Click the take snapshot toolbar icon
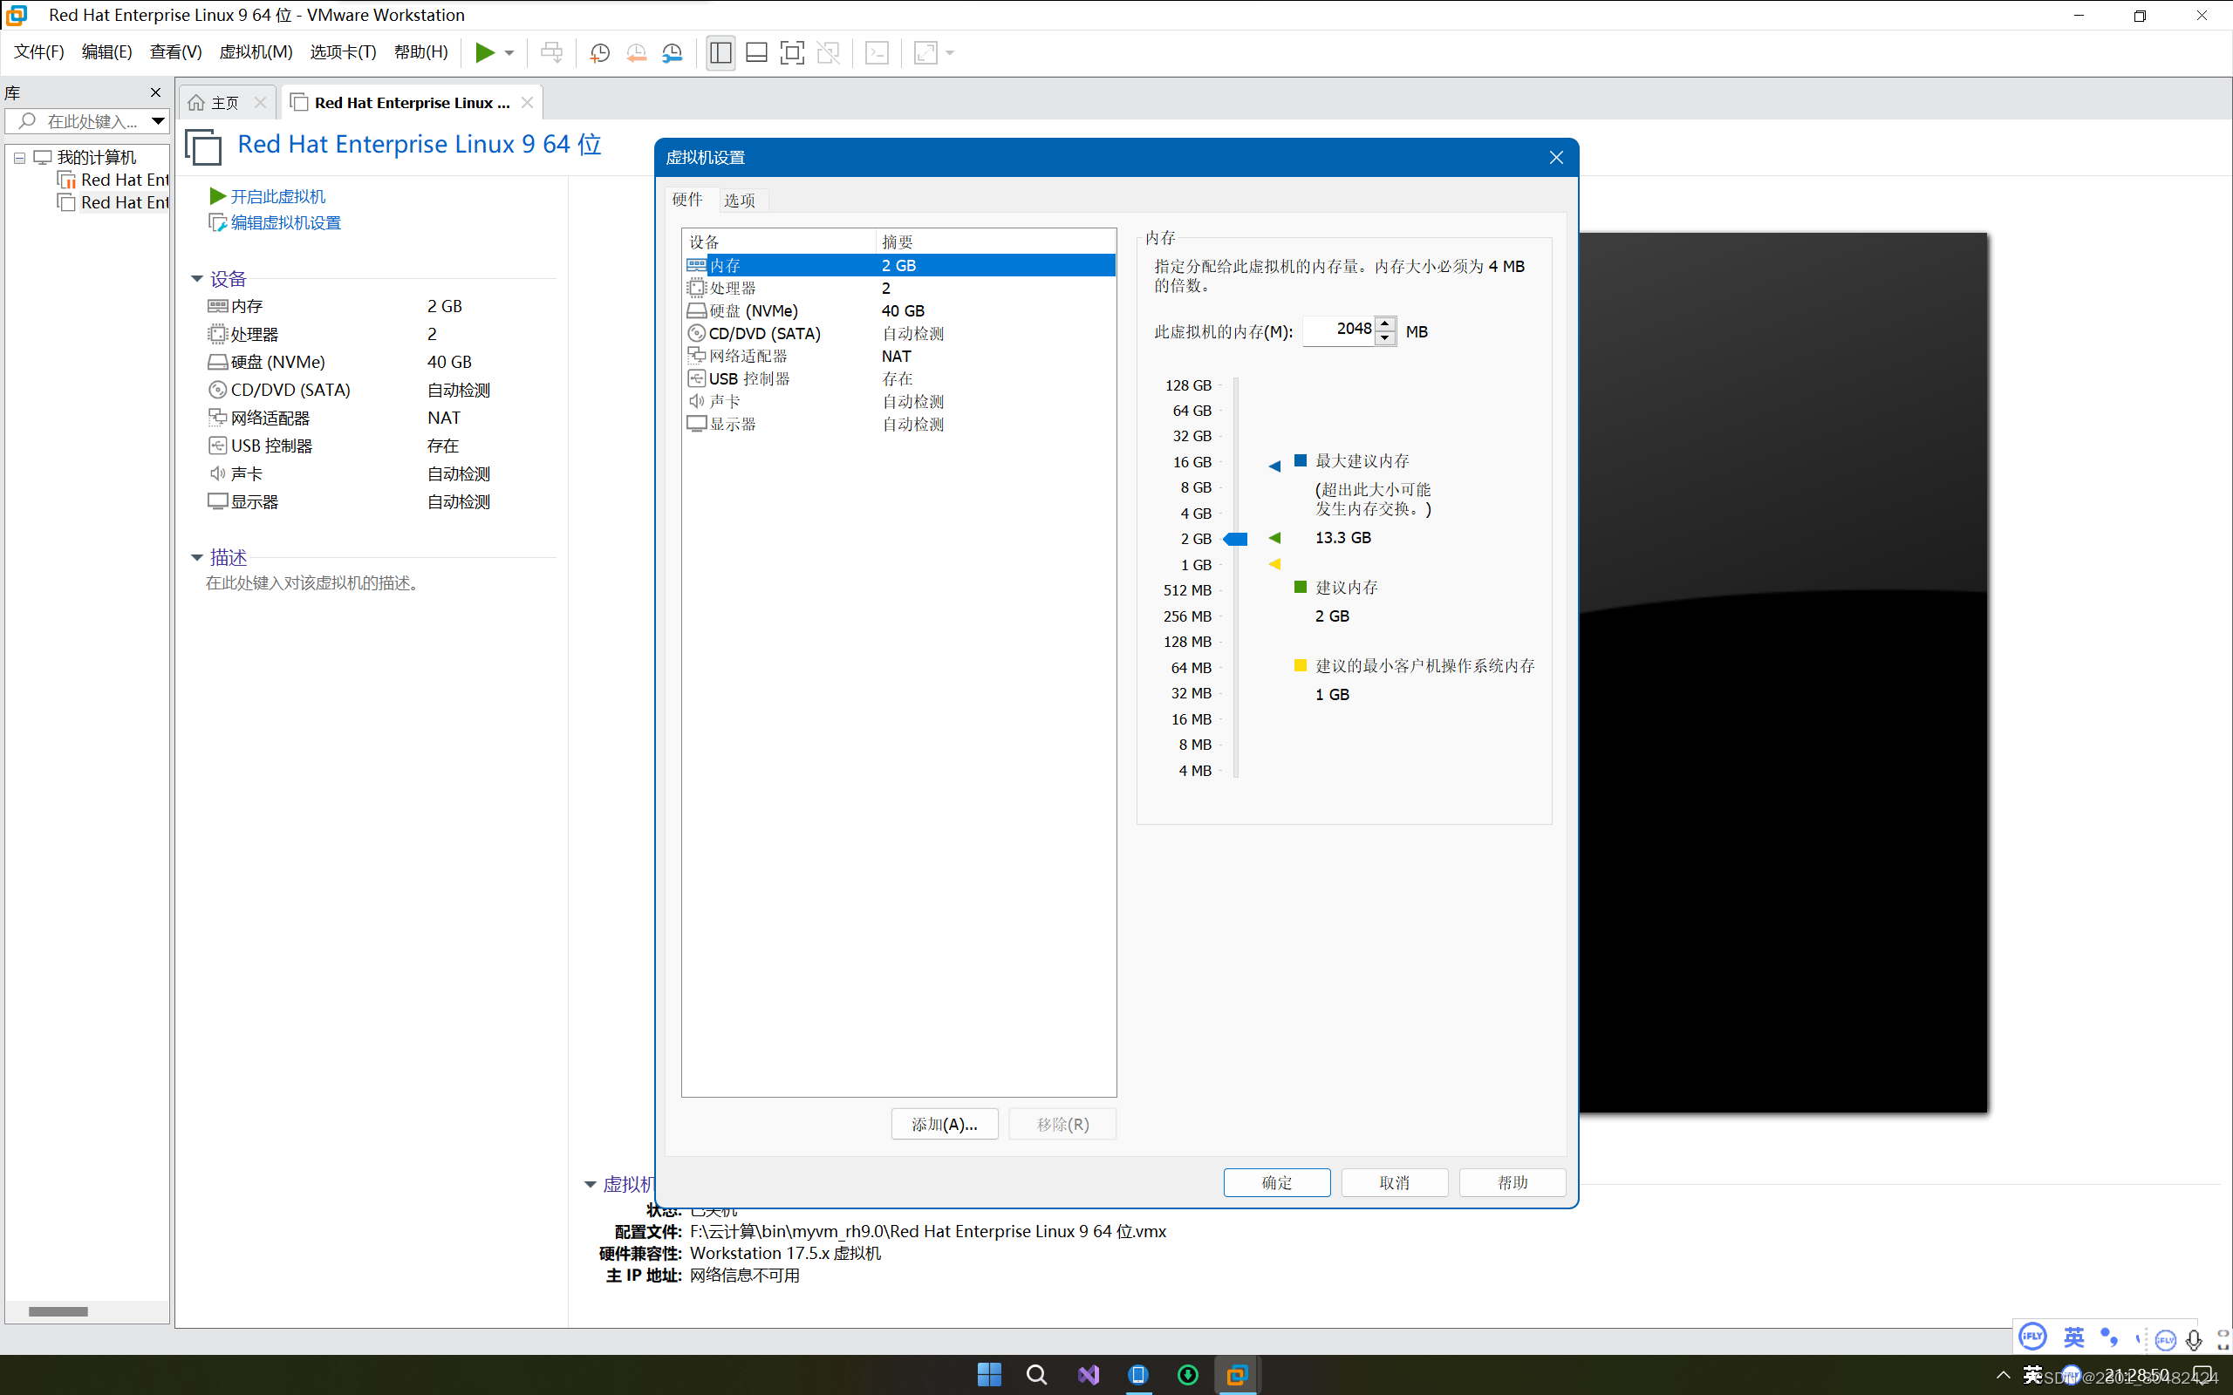This screenshot has width=2233, height=1395. [x=600, y=52]
